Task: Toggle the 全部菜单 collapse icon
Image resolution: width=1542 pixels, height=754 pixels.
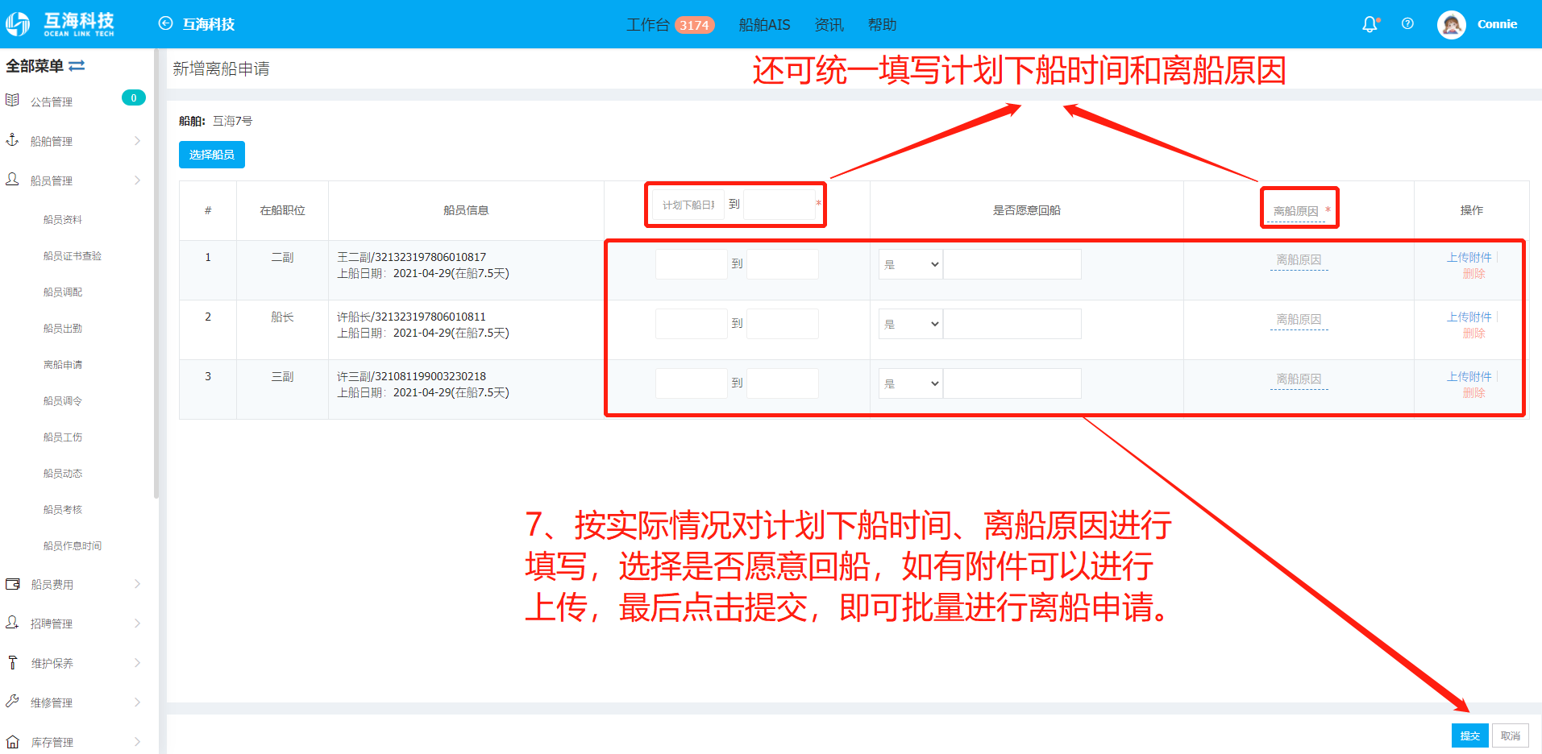Action: (77, 66)
